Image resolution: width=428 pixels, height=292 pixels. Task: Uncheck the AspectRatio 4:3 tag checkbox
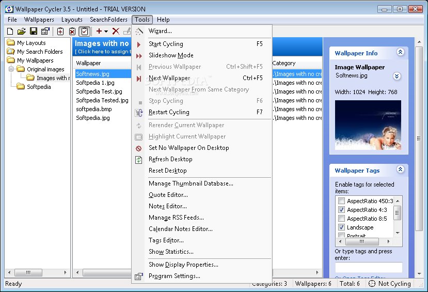click(341, 209)
